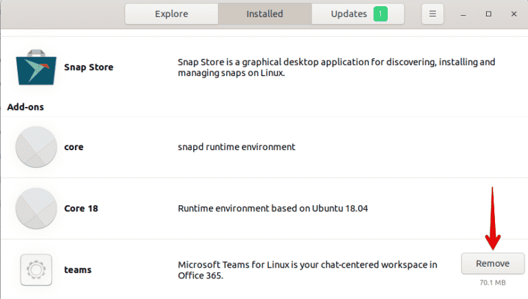Click the 'Core 18' name label
This screenshot has width=528, height=299.
point(81,208)
